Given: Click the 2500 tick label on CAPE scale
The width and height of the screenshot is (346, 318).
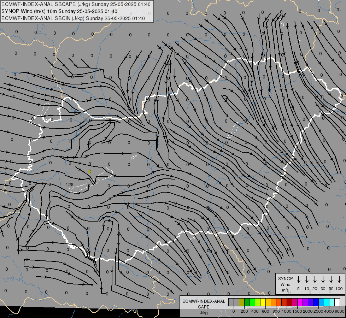Looking at the screenshot, I should pyautogui.click(x=318, y=311).
